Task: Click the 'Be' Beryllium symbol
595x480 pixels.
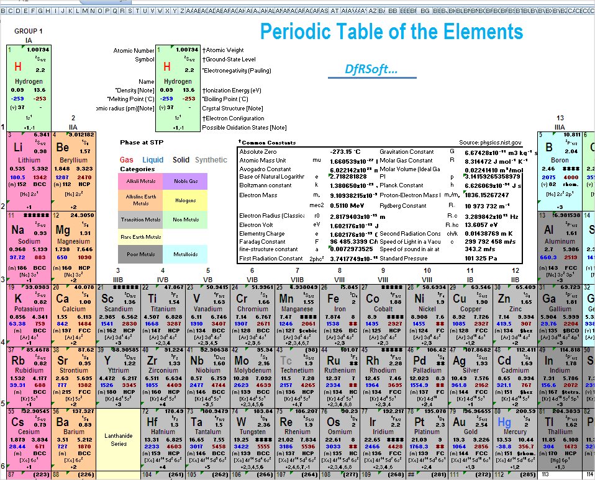Action: [63, 148]
